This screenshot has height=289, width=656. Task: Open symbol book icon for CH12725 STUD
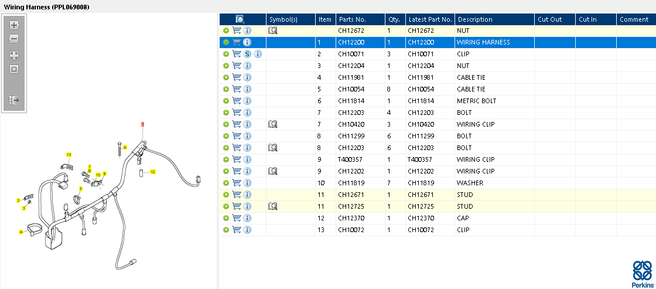pyautogui.click(x=272, y=206)
